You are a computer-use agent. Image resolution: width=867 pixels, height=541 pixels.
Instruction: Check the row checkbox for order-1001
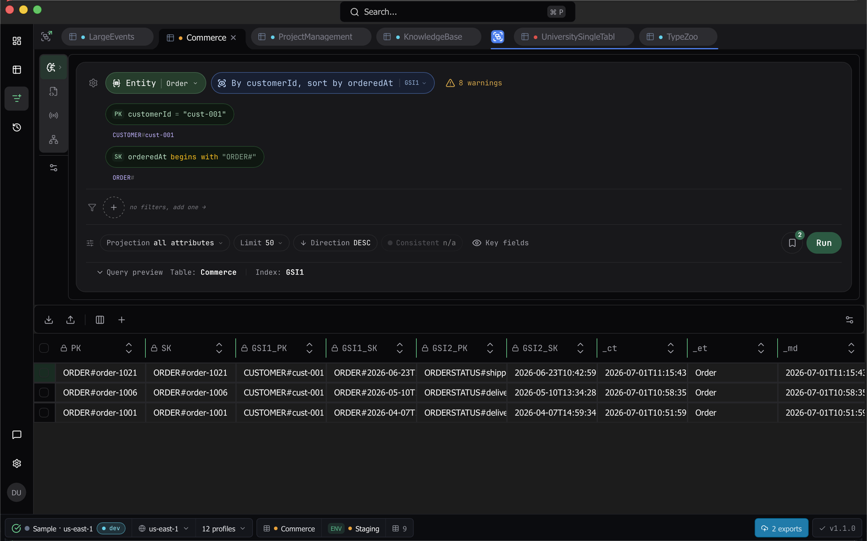pyautogui.click(x=44, y=413)
